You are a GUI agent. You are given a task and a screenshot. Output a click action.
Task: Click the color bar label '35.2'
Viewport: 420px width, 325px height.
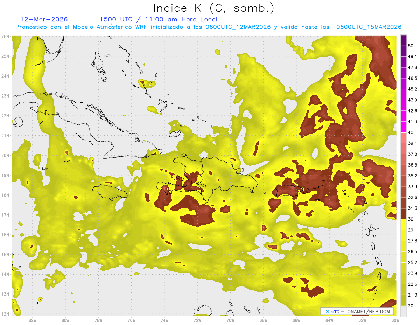click(x=413, y=176)
